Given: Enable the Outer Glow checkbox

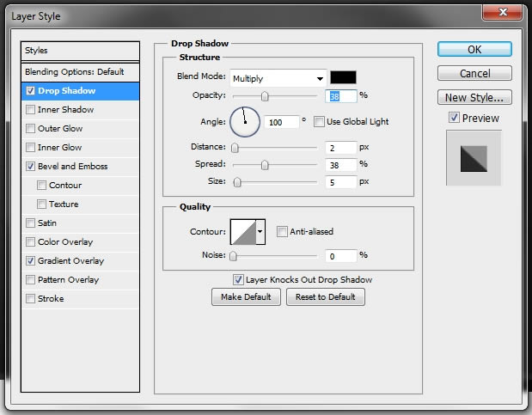Looking at the screenshot, I should [x=31, y=129].
